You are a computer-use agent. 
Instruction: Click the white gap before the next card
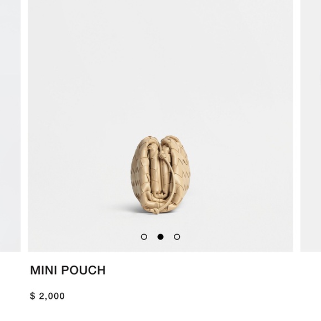pos(297,126)
